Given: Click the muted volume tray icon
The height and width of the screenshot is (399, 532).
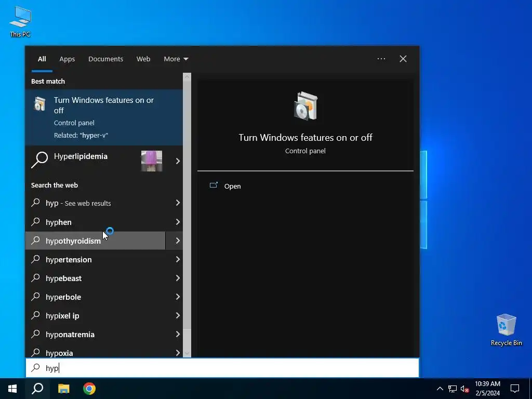Looking at the screenshot, I should tap(464, 389).
